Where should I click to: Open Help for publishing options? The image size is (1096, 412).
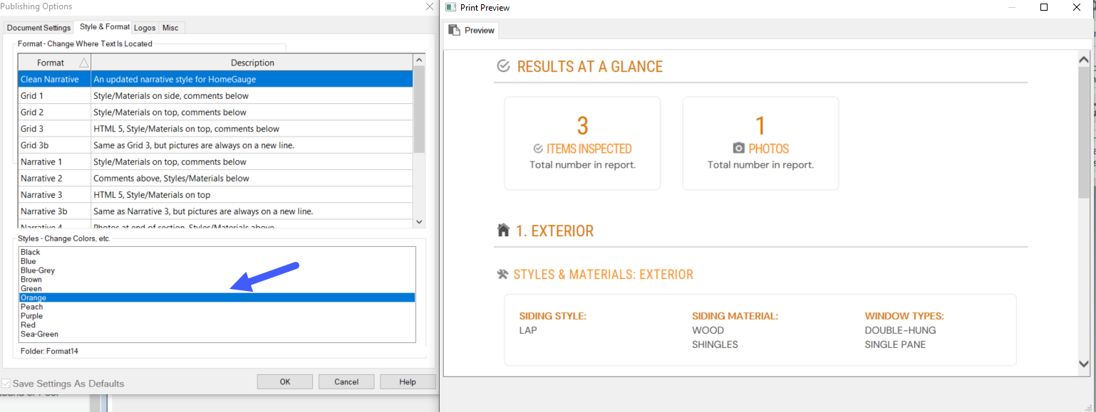tap(407, 381)
